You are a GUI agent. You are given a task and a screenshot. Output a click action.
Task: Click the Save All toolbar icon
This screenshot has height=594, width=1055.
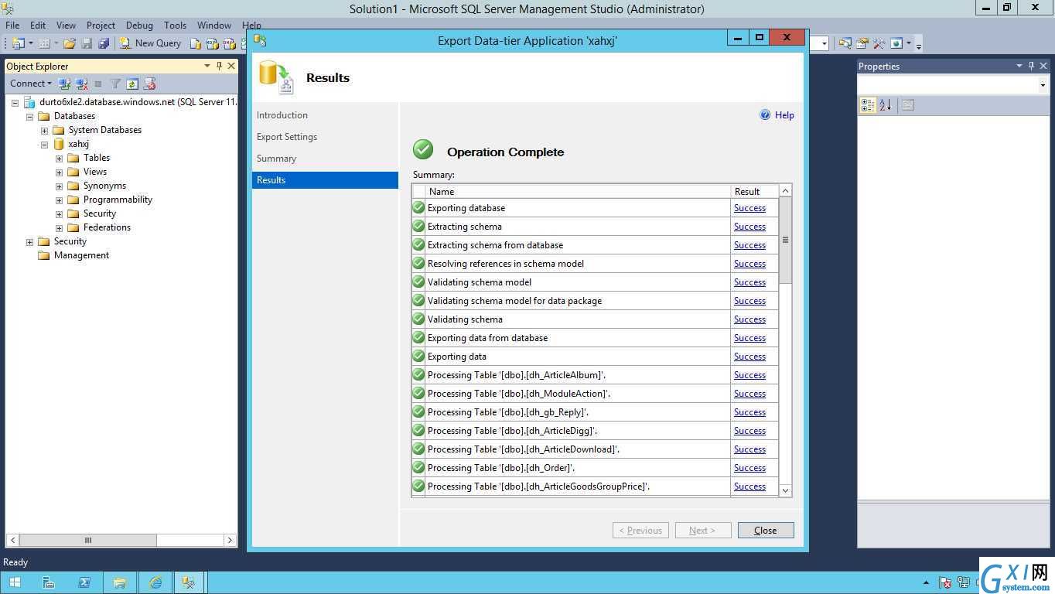coord(104,43)
